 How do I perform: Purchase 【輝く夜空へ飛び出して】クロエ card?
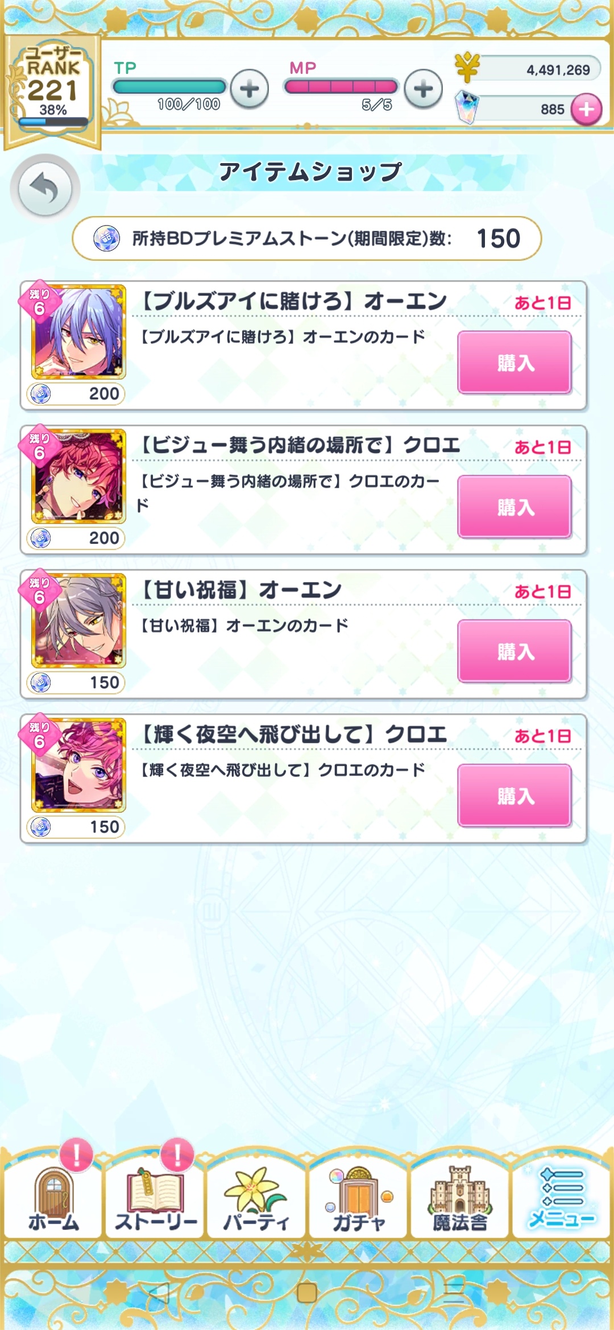tap(515, 796)
